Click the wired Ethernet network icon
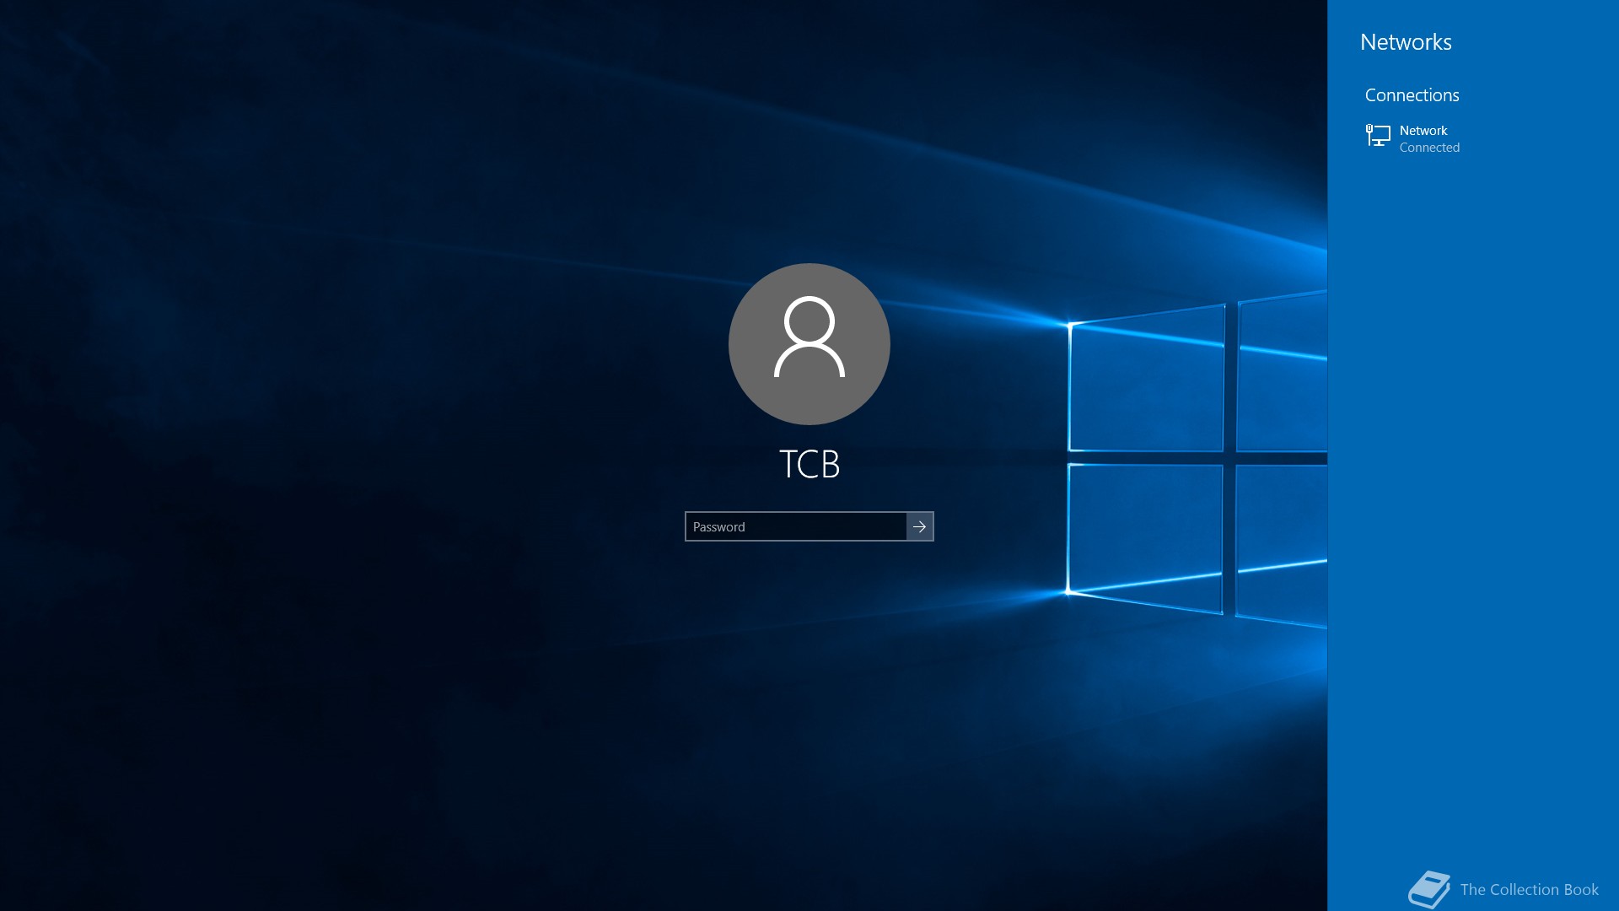 1378,136
